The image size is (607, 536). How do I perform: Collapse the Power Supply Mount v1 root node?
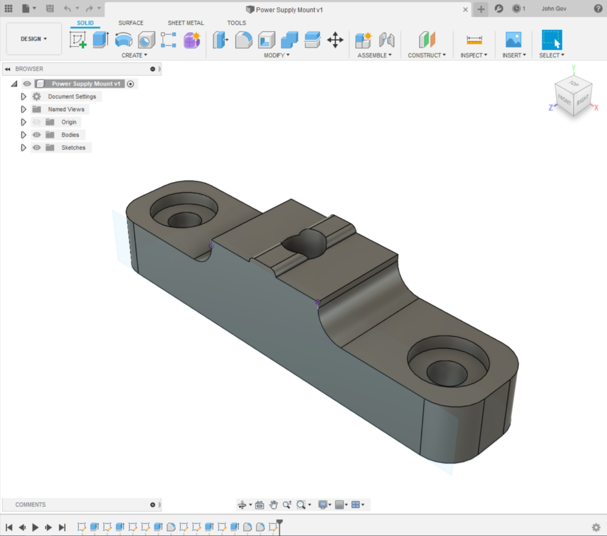(x=14, y=84)
